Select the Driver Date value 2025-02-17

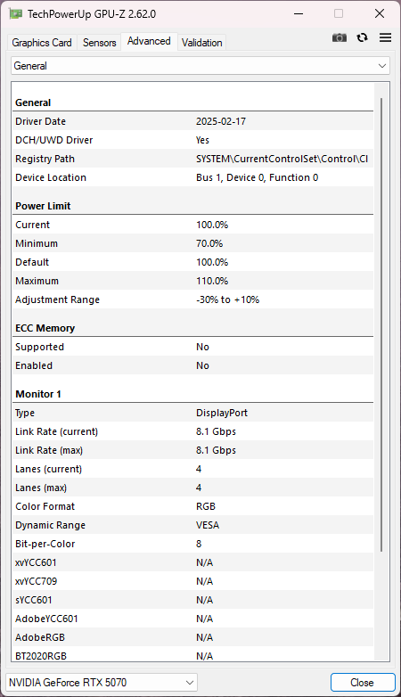(221, 121)
